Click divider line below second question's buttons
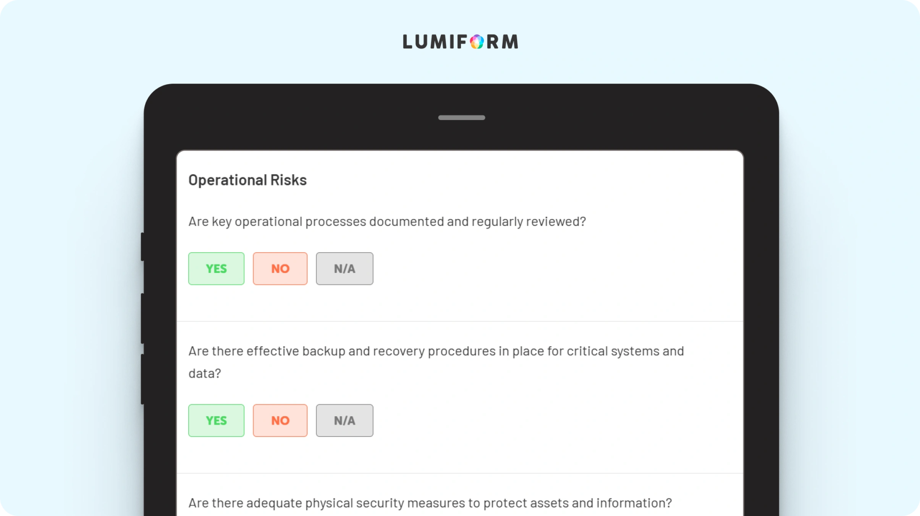 click(x=460, y=473)
